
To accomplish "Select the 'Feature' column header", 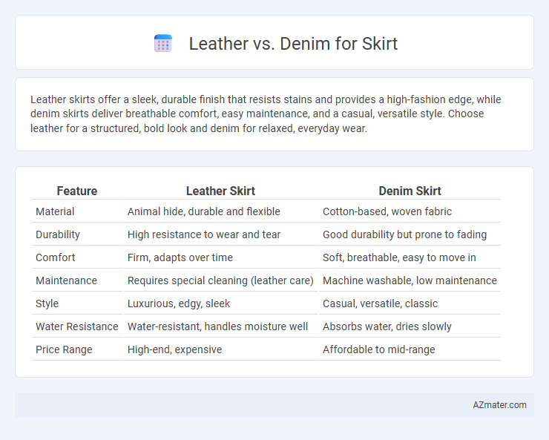I will 77,191.
